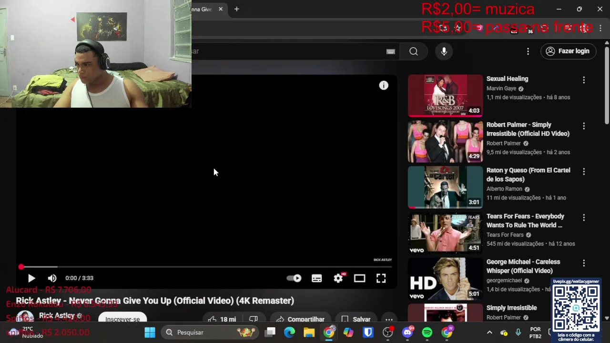The image size is (610, 343).
Task: Enter fullscreen in the video player
Action: coord(381,278)
